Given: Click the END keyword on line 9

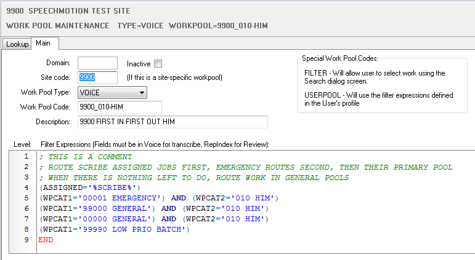Looking at the screenshot, I should [46, 240].
